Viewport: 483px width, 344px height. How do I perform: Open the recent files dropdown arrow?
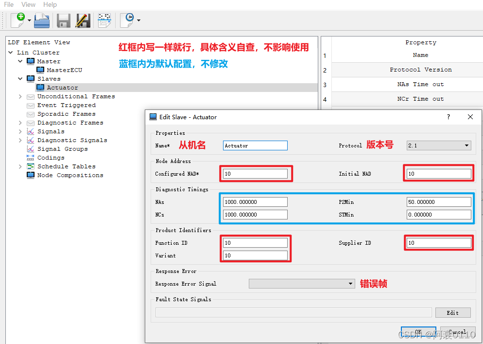[138, 20]
